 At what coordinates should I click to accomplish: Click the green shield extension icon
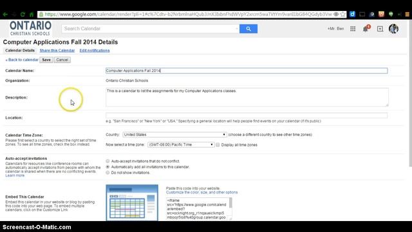391,14
